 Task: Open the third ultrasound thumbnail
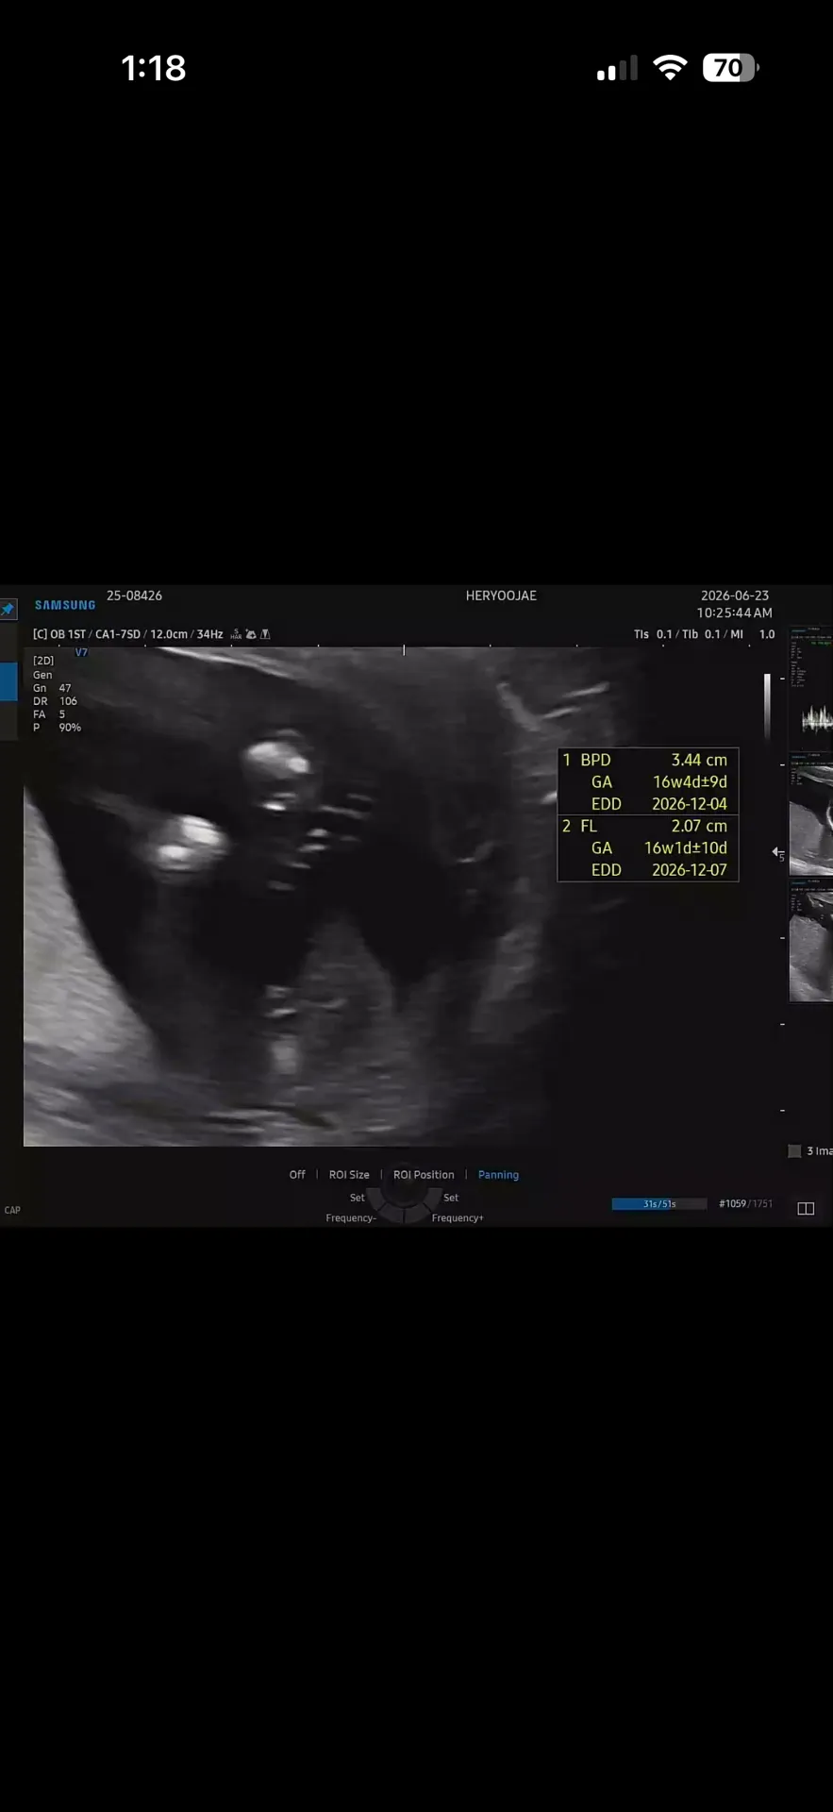tap(811, 941)
